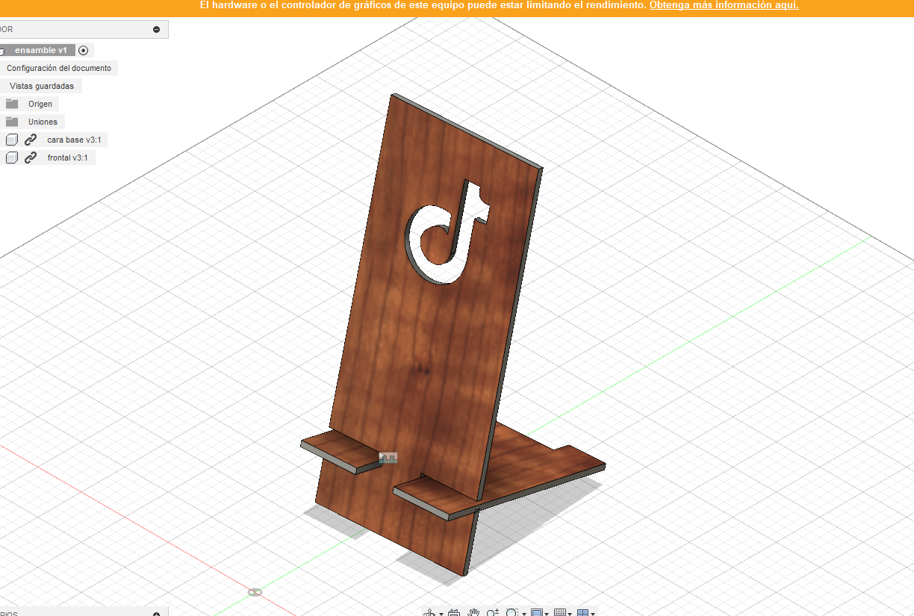Click the Viewports layout icon
This screenshot has width=914, height=616.
tap(583, 612)
